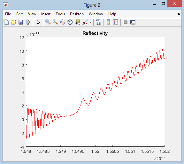Insert a Legend from the toolbar

click(115, 22)
